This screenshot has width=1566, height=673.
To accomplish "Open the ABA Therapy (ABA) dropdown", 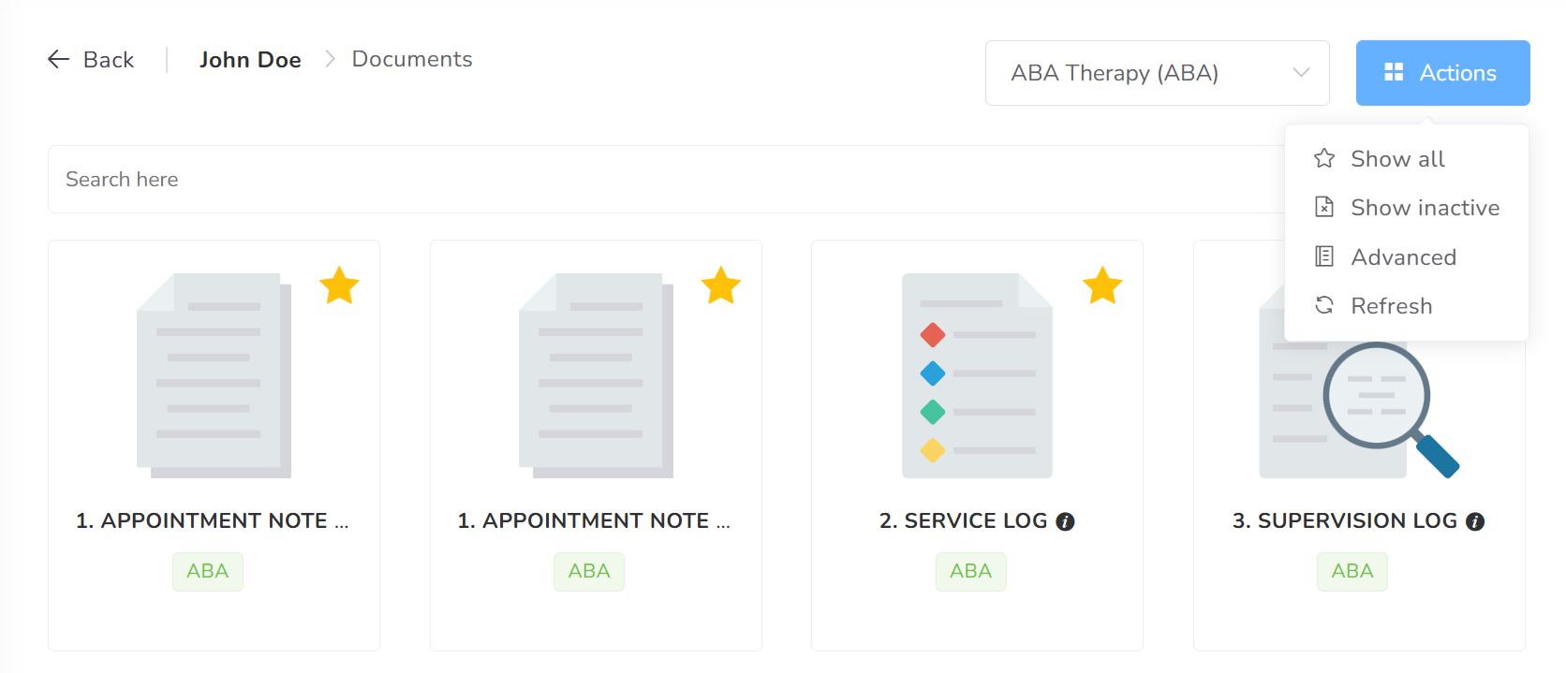I will click(1157, 73).
